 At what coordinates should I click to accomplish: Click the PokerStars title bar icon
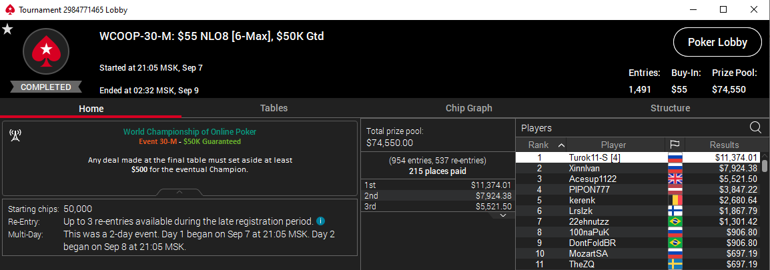[x=9, y=9]
